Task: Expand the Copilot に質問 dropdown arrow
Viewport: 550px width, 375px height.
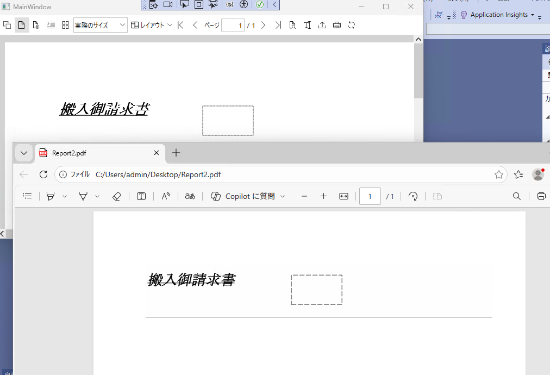Action: coord(283,196)
